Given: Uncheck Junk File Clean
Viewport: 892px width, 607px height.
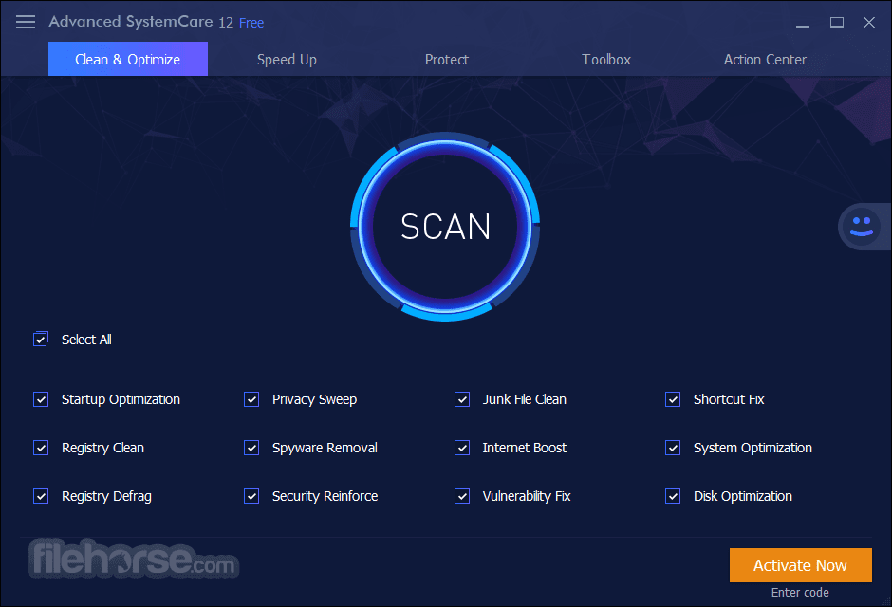Looking at the screenshot, I should 462,399.
